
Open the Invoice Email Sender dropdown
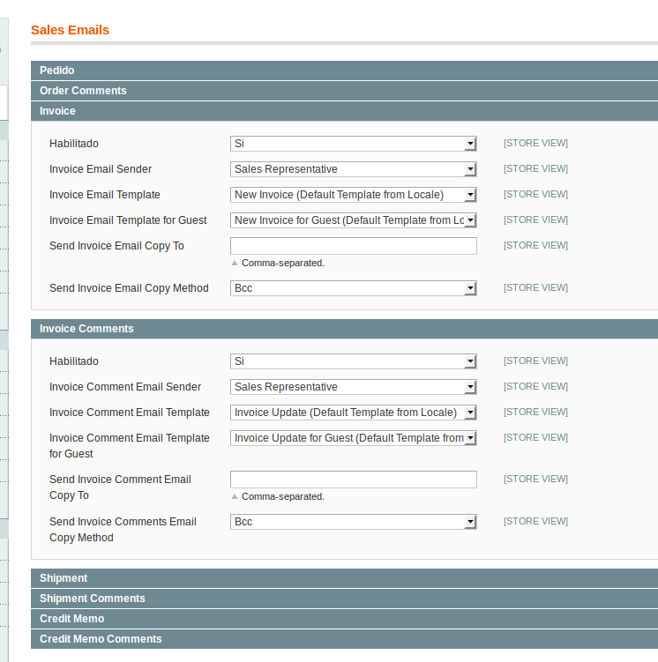click(353, 169)
